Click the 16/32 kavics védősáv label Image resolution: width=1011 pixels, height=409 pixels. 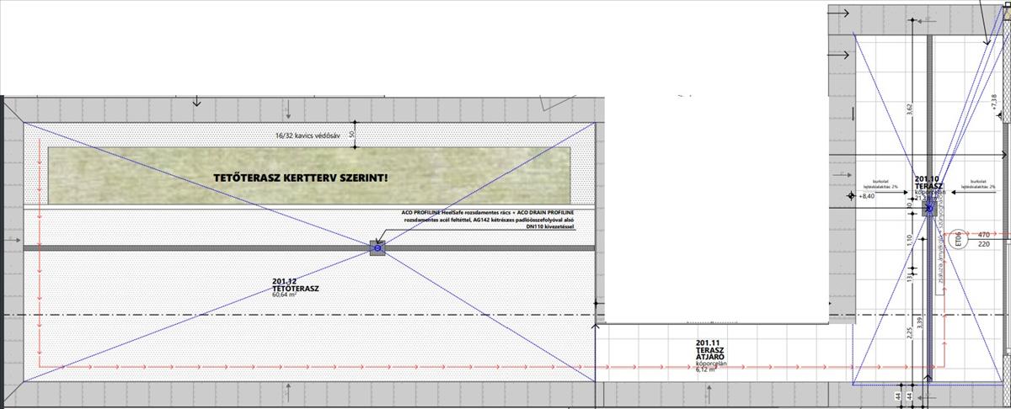tap(307, 135)
